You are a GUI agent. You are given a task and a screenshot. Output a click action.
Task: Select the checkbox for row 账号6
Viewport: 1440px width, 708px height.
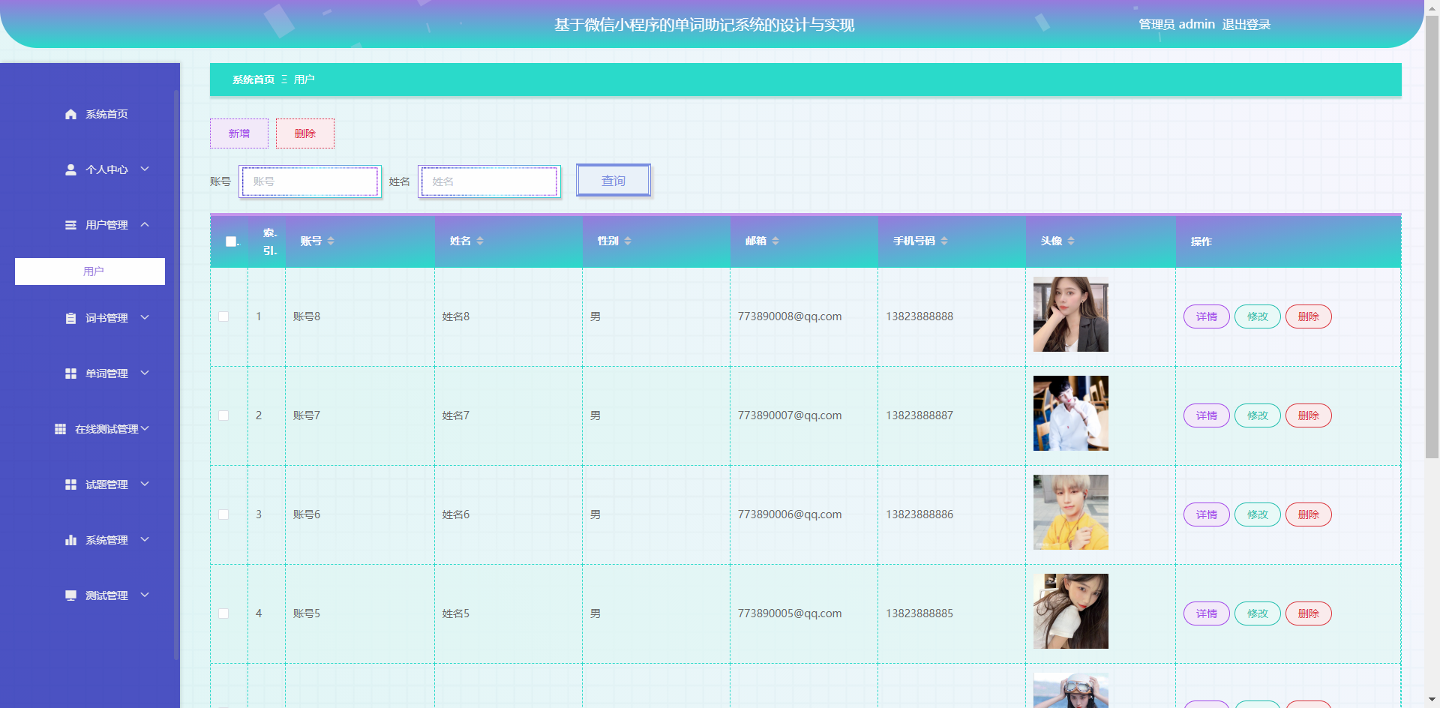223,514
